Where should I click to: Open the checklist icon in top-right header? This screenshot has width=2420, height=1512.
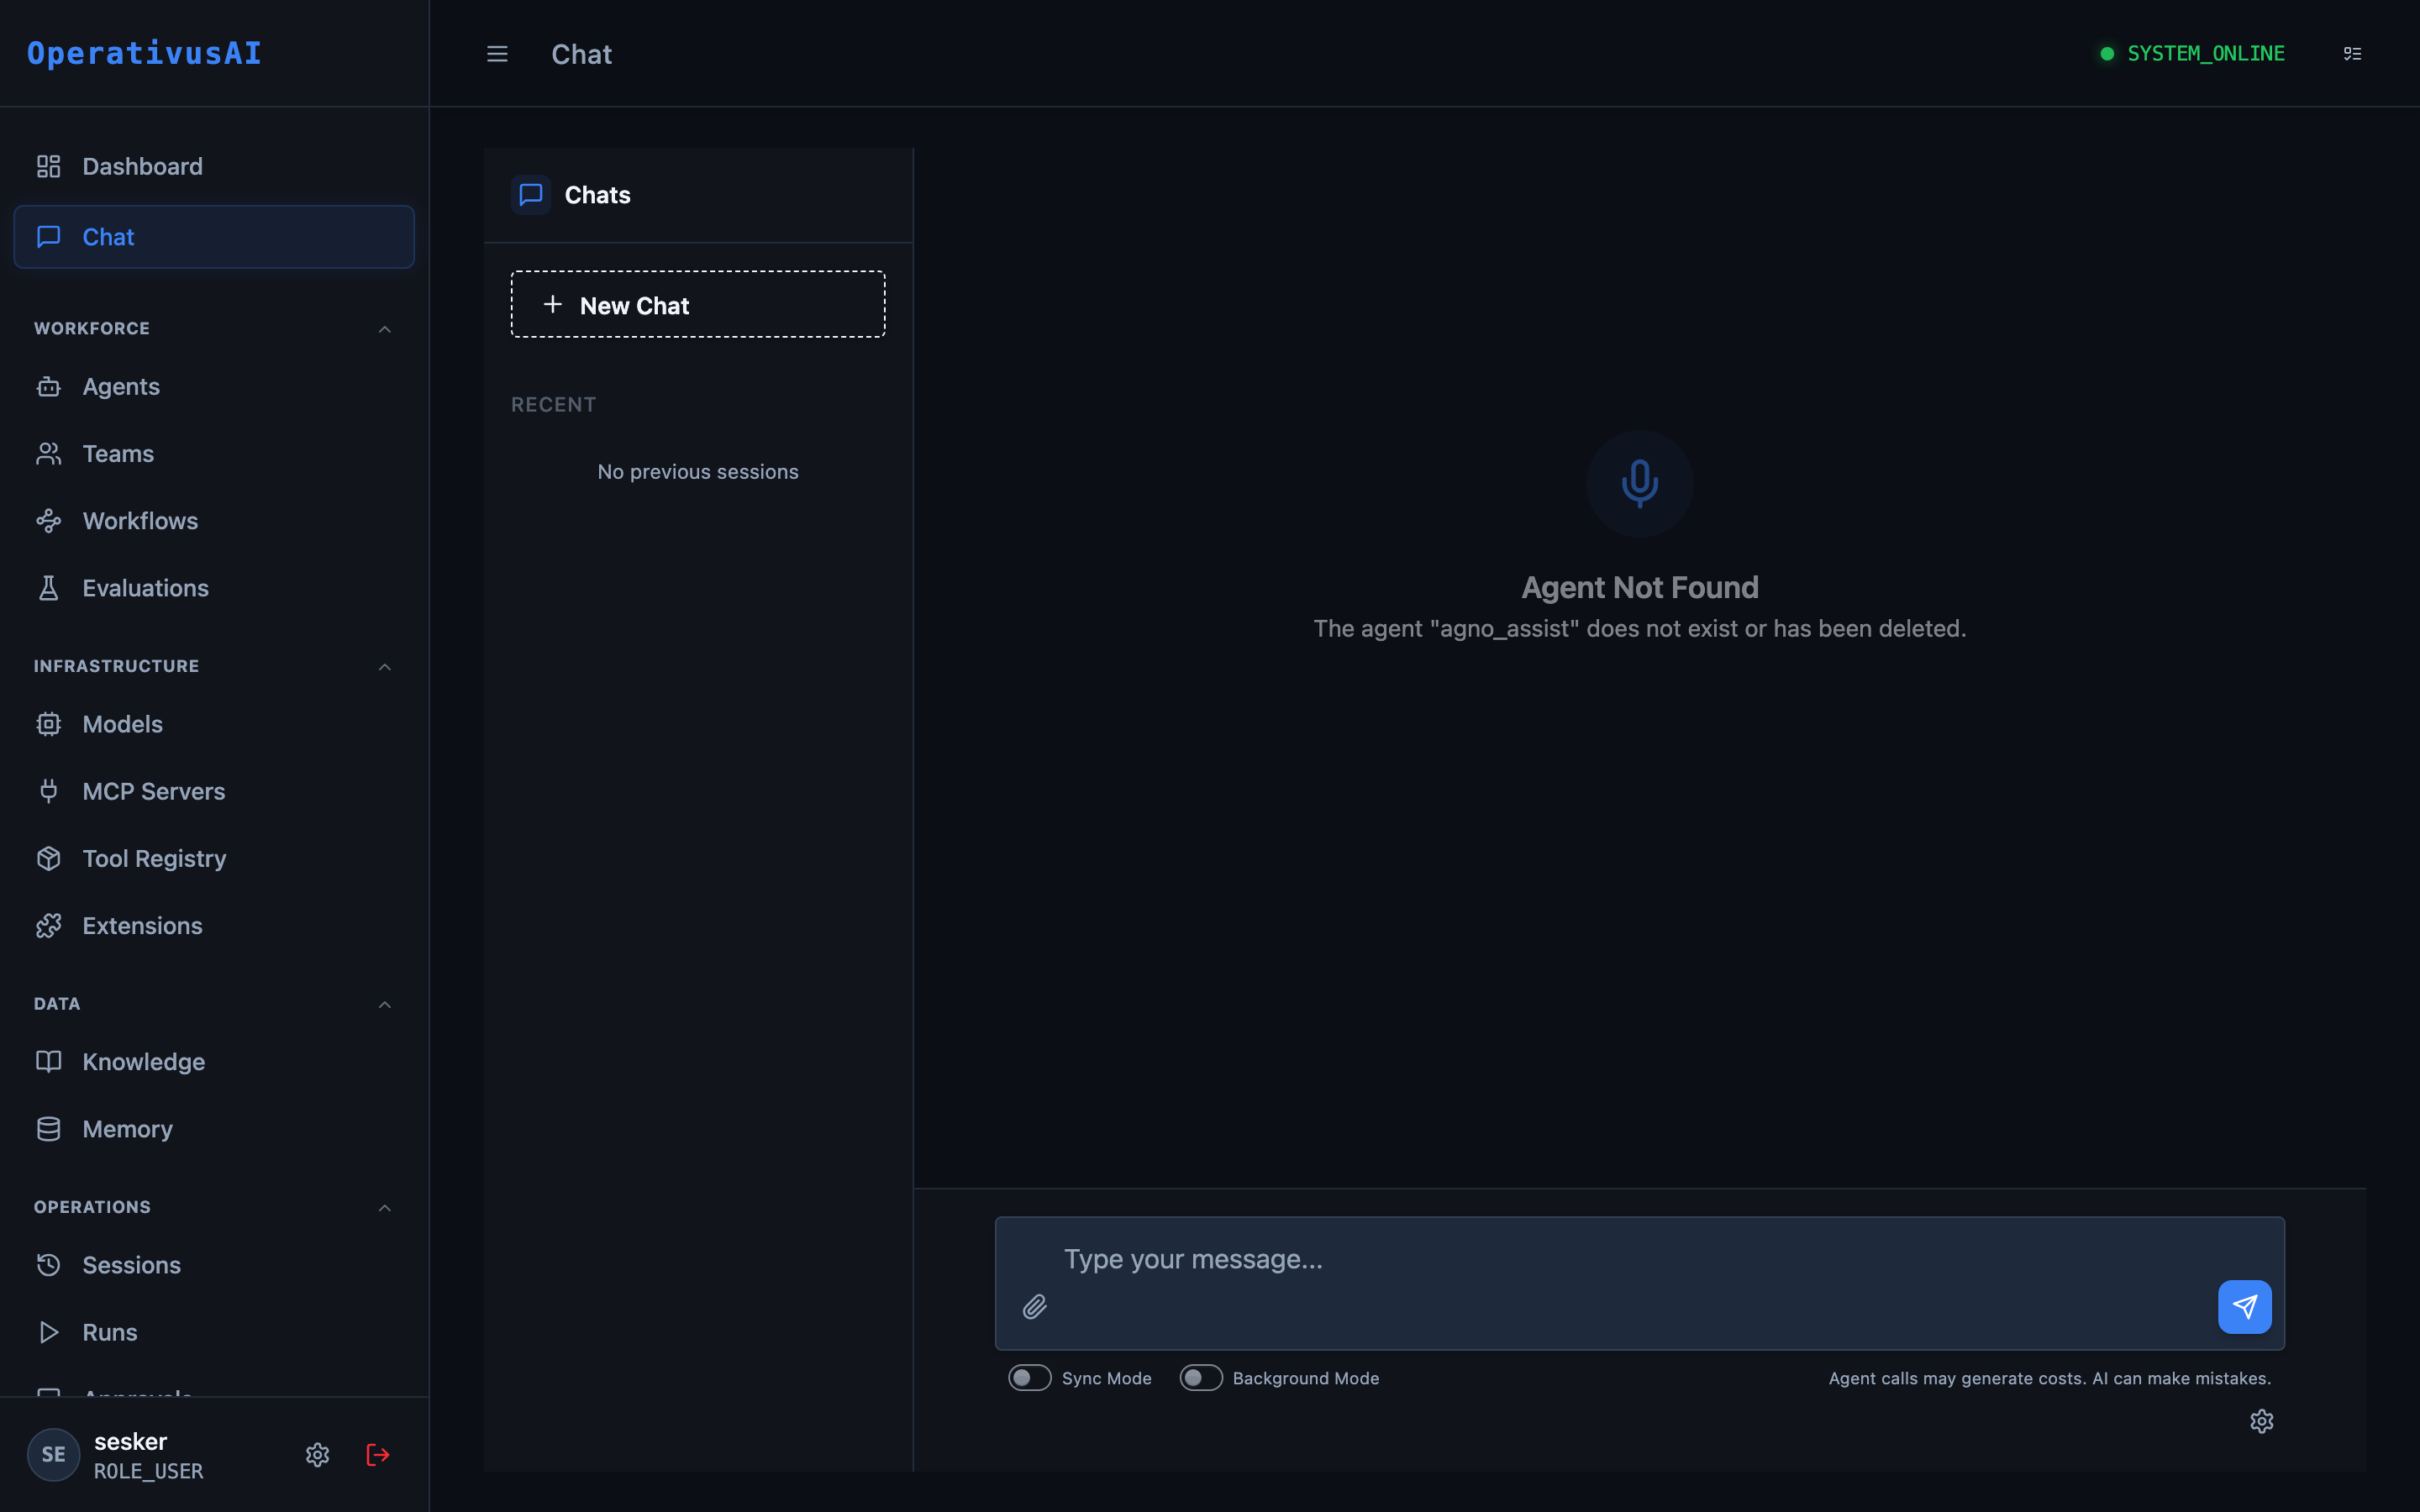[2352, 54]
